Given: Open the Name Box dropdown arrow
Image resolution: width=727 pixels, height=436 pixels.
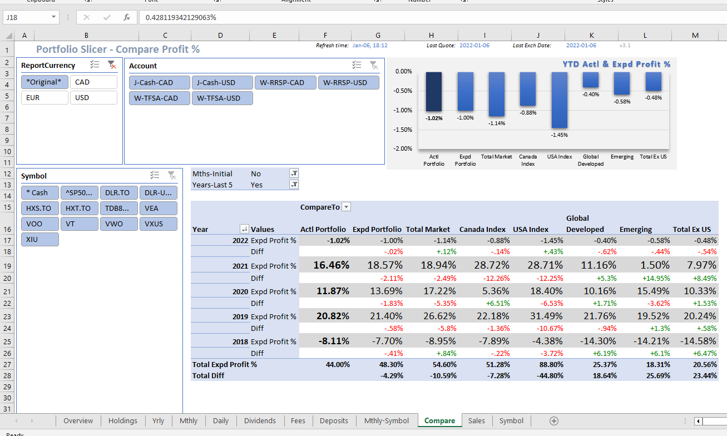Looking at the screenshot, I should pos(54,17).
